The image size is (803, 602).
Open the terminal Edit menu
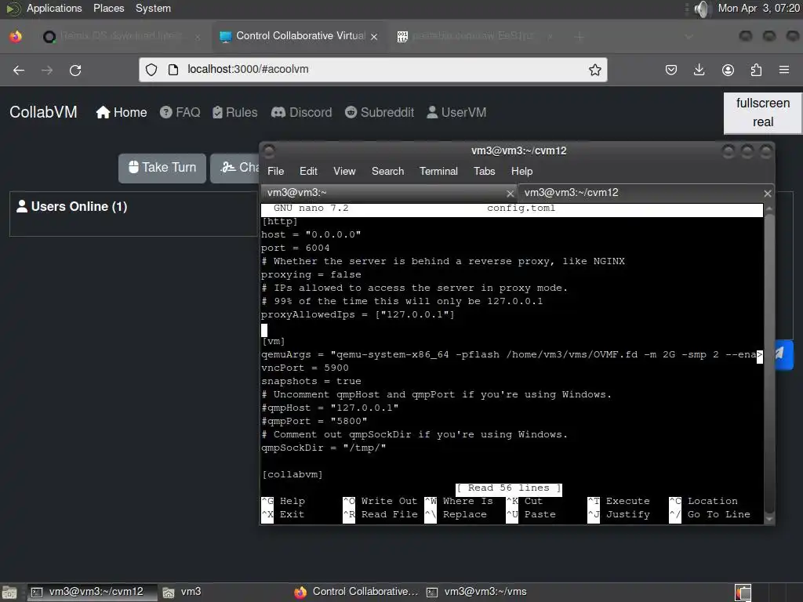coord(308,171)
